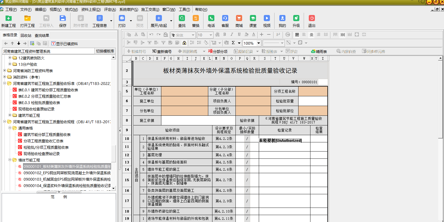The width and height of the screenshot is (444, 222).
Task: Click the 客服 customer service icon
Action: tap(225, 18)
